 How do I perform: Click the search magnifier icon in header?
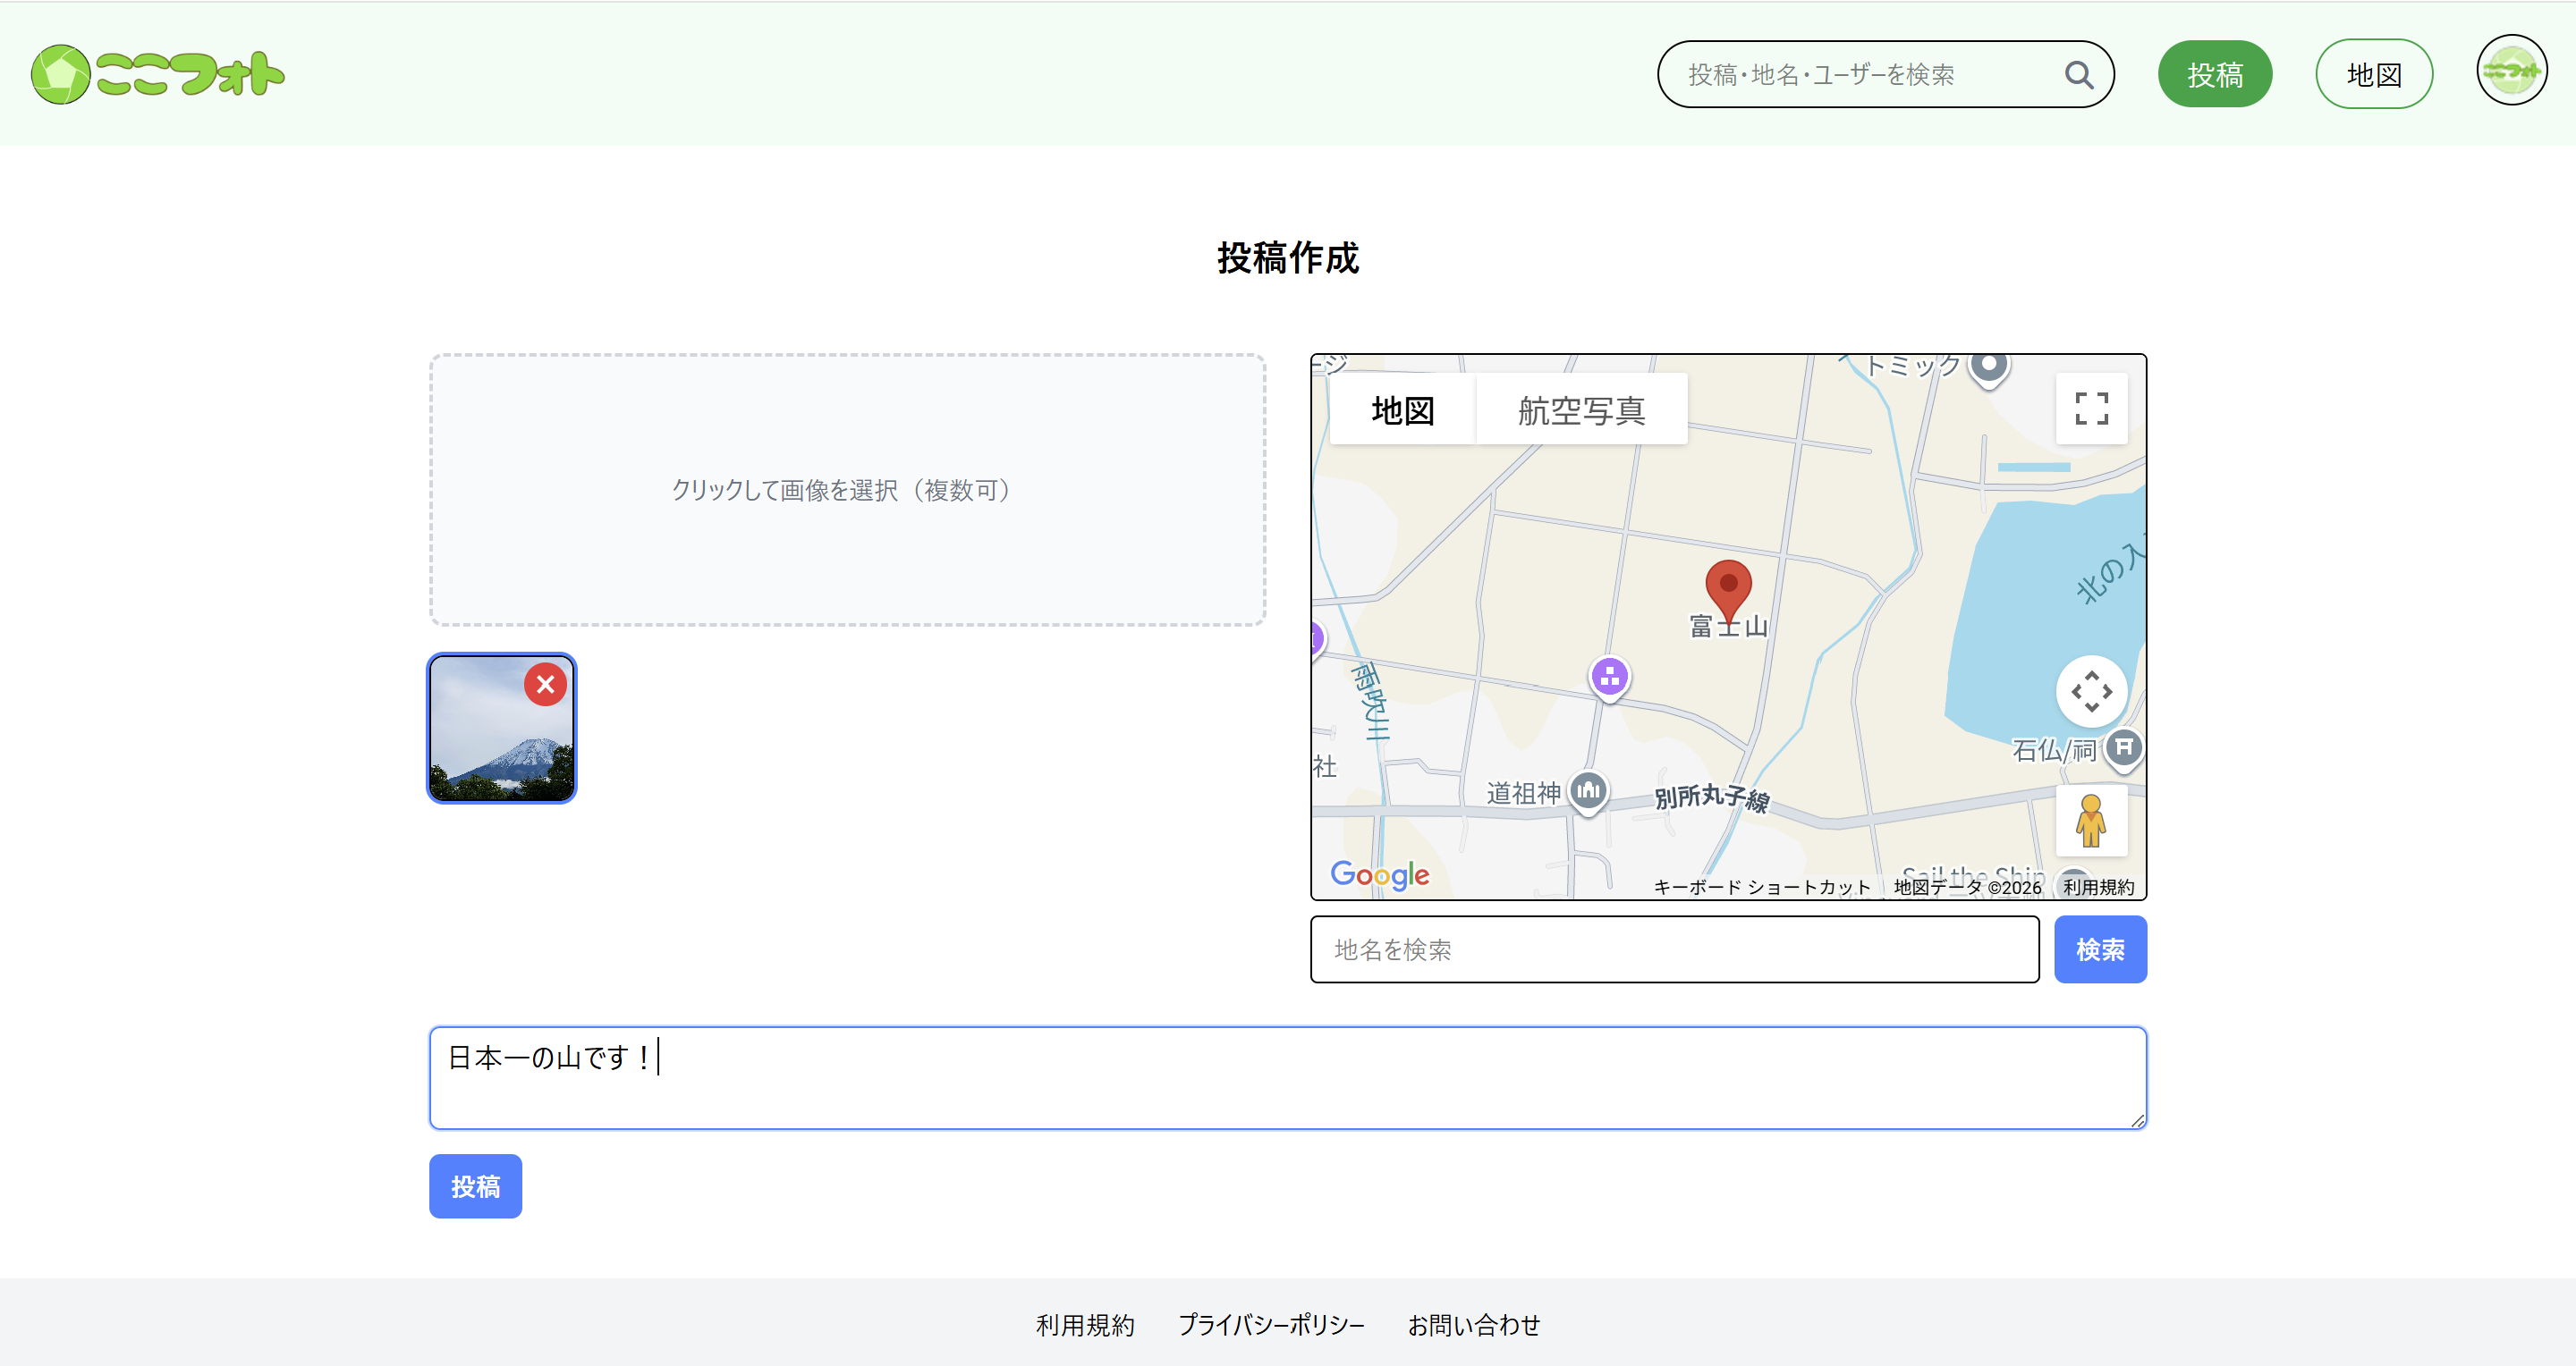tap(2078, 75)
